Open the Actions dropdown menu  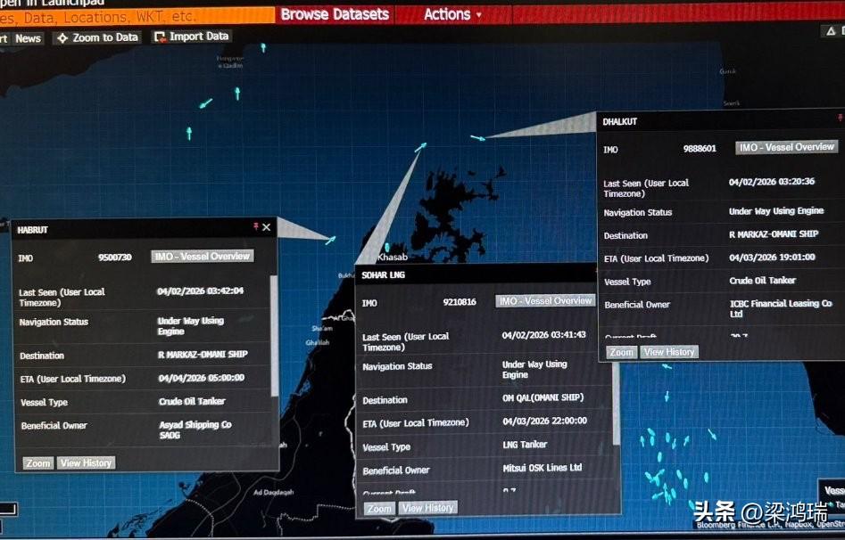452,14
